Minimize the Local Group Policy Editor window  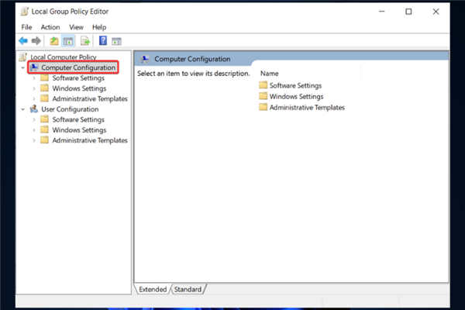[381, 12]
